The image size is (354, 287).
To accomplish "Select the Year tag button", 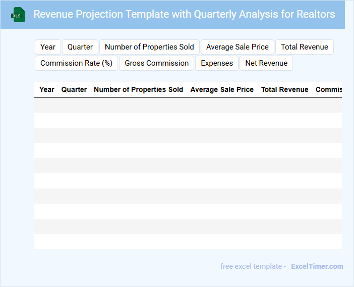I will 48,47.
